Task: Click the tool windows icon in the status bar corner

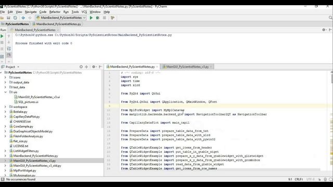Action: tap(3, 179)
